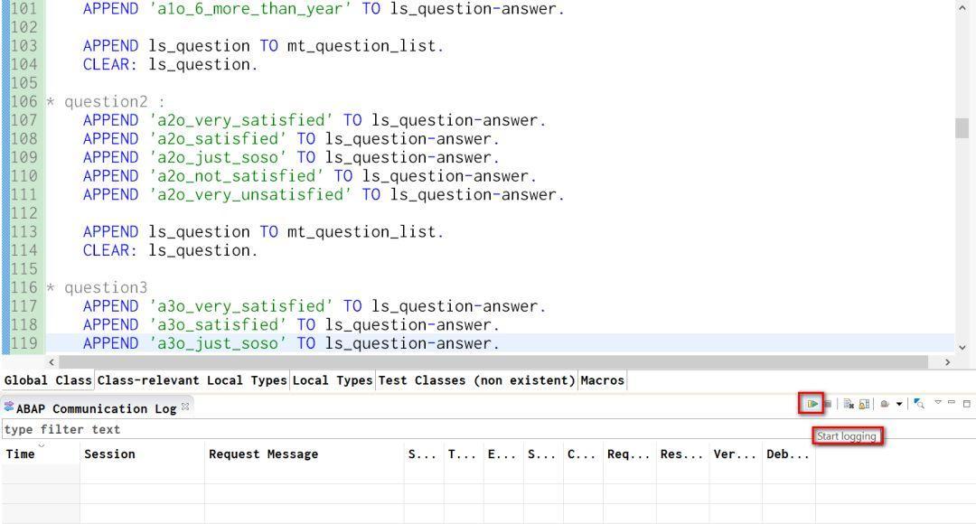Click the Request Message column header

[x=304, y=454]
